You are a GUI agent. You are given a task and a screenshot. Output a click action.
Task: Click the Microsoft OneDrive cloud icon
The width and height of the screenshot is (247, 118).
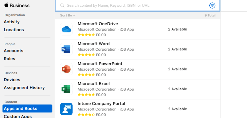pos(66,29)
